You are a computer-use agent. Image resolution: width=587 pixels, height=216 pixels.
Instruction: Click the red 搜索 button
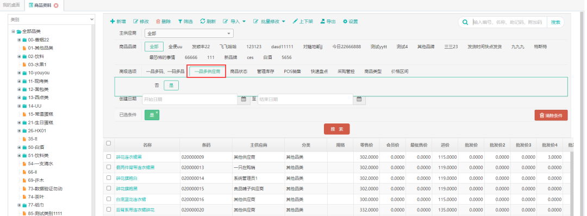point(336,129)
